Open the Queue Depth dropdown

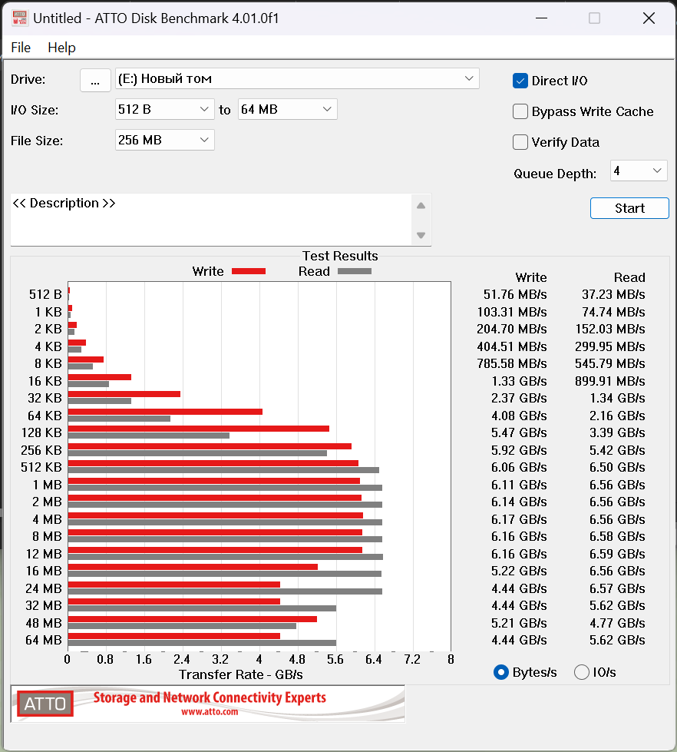(x=639, y=171)
